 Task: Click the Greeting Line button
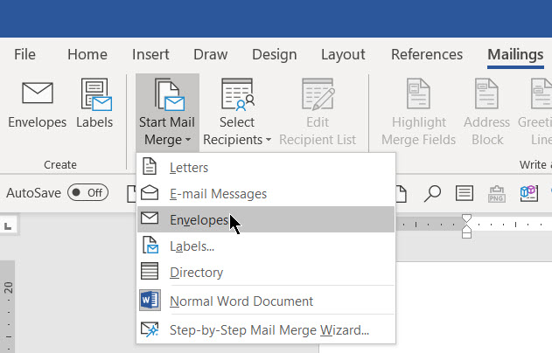tap(535, 113)
